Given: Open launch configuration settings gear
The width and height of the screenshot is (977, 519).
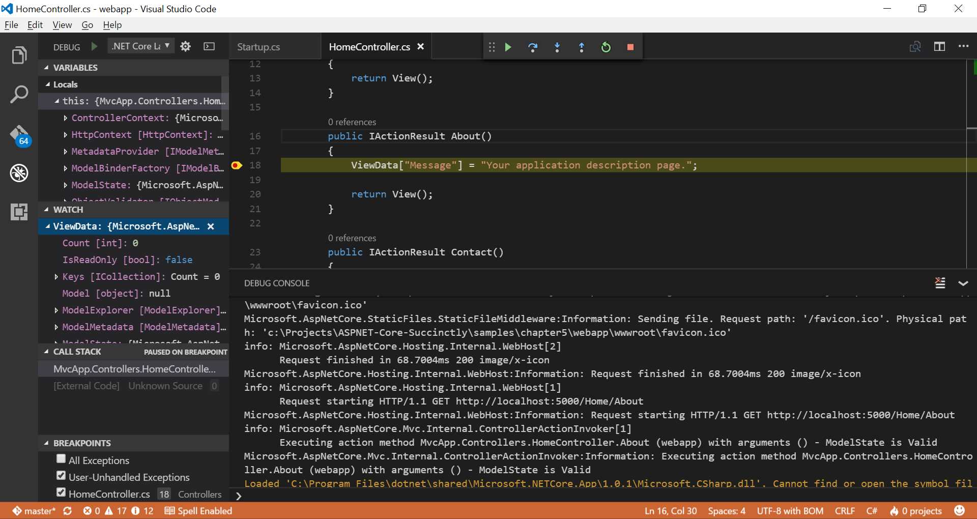Looking at the screenshot, I should tap(185, 46).
